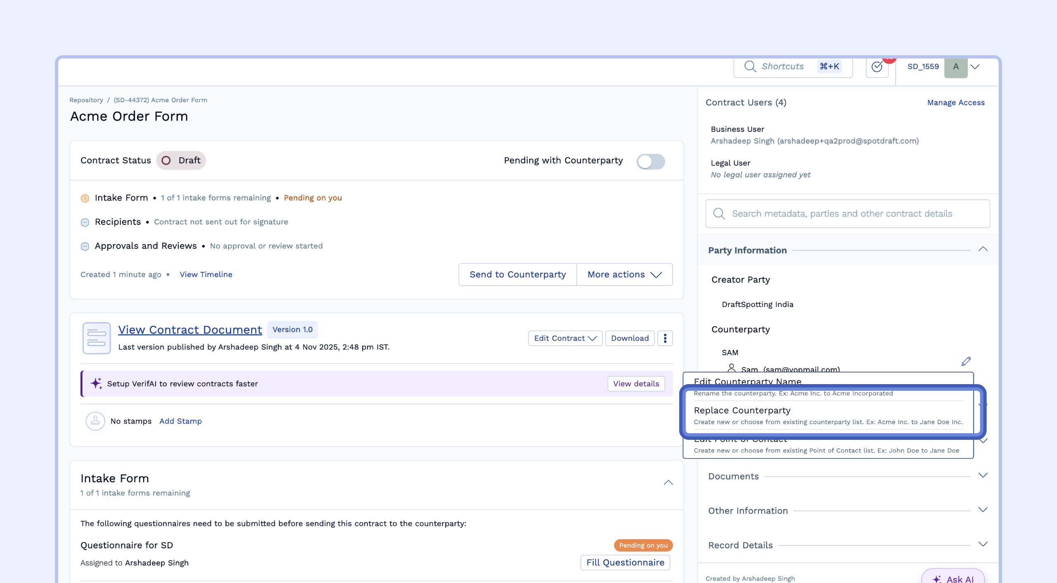This screenshot has height=583, width=1057.
Task: Click the contract document page icon
Action: pos(96,338)
